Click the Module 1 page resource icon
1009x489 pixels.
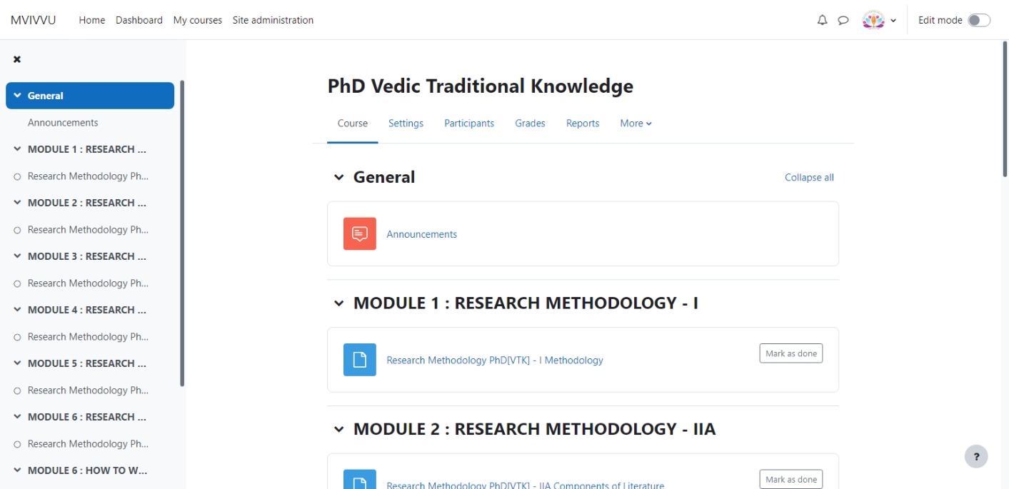[x=360, y=360]
